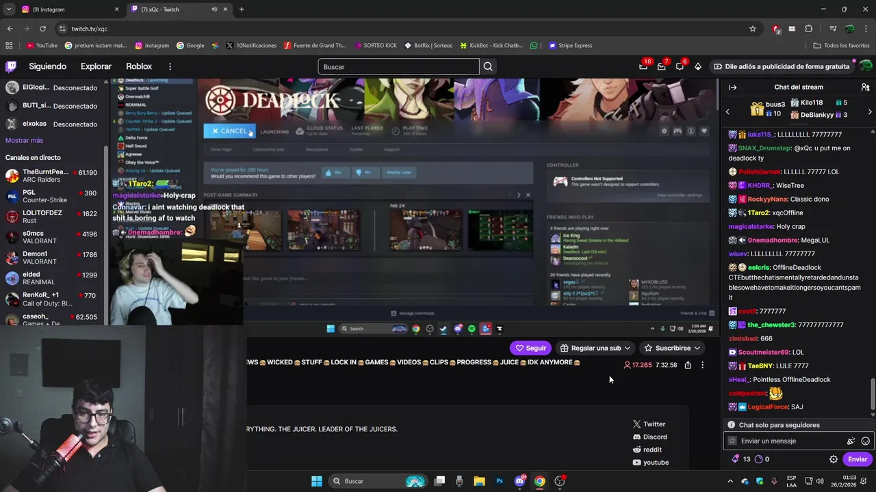Focus the Twitch Buscar search field

pyautogui.click(x=398, y=66)
